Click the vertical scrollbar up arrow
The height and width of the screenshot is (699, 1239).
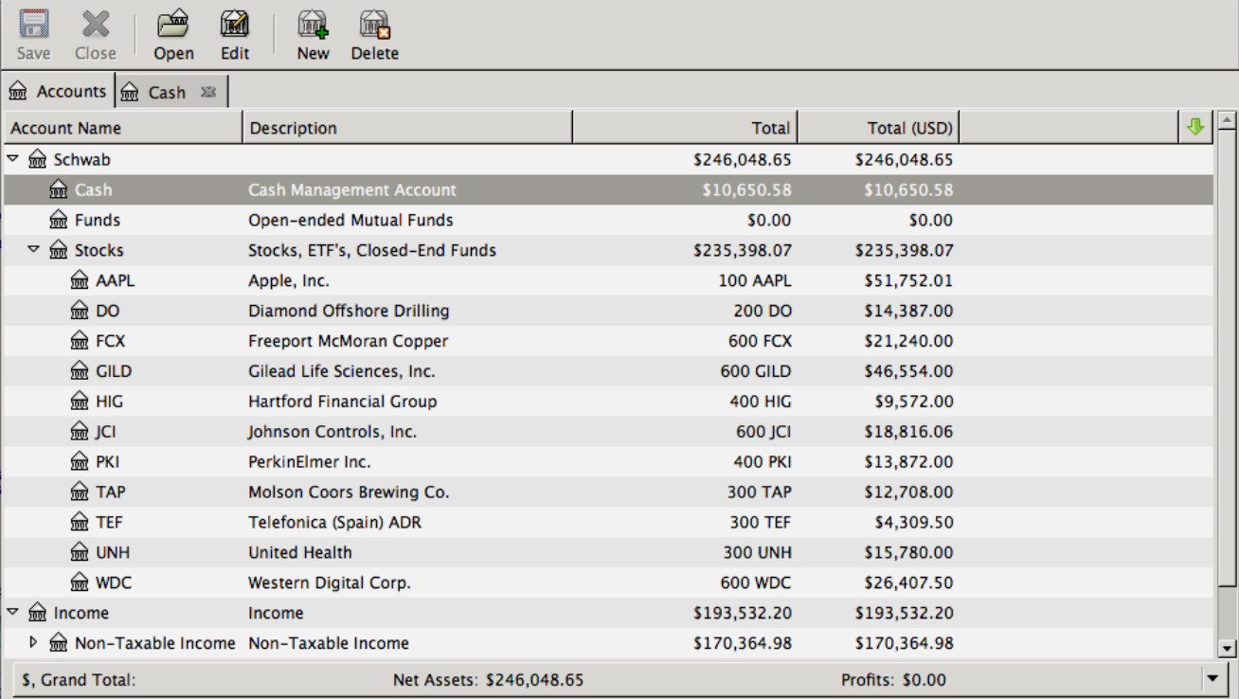pyautogui.click(x=1227, y=120)
